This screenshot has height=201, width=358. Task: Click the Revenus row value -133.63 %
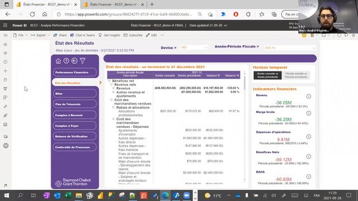click(233, 88)
